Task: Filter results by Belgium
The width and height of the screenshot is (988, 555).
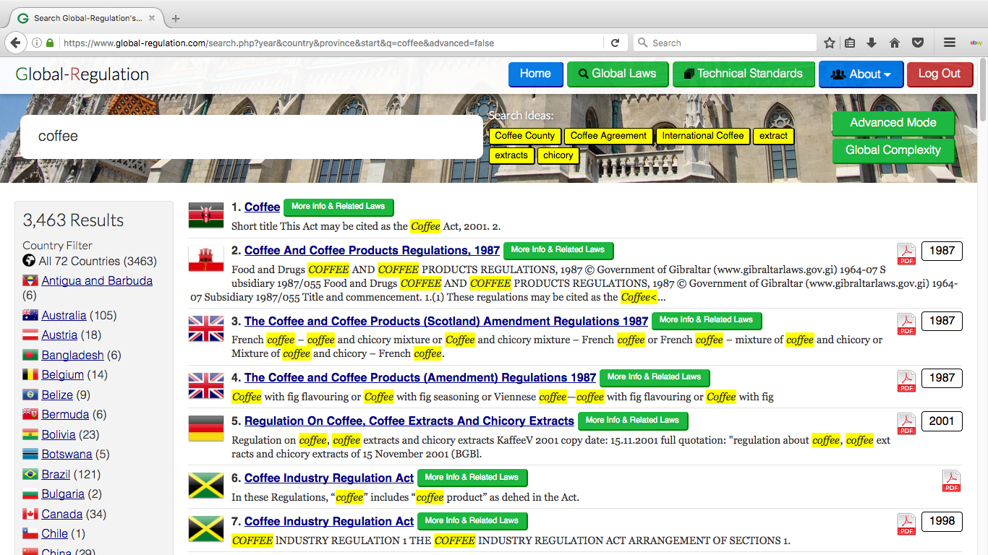Action: [63, 375]
